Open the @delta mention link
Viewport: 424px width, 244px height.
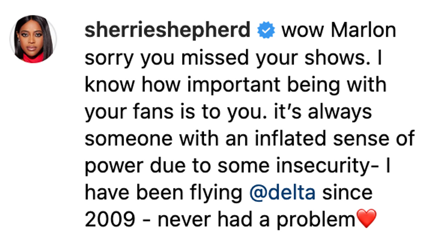282,193
